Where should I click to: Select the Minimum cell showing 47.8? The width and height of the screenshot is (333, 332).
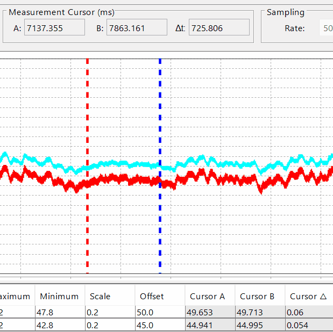tap(59, 312)
